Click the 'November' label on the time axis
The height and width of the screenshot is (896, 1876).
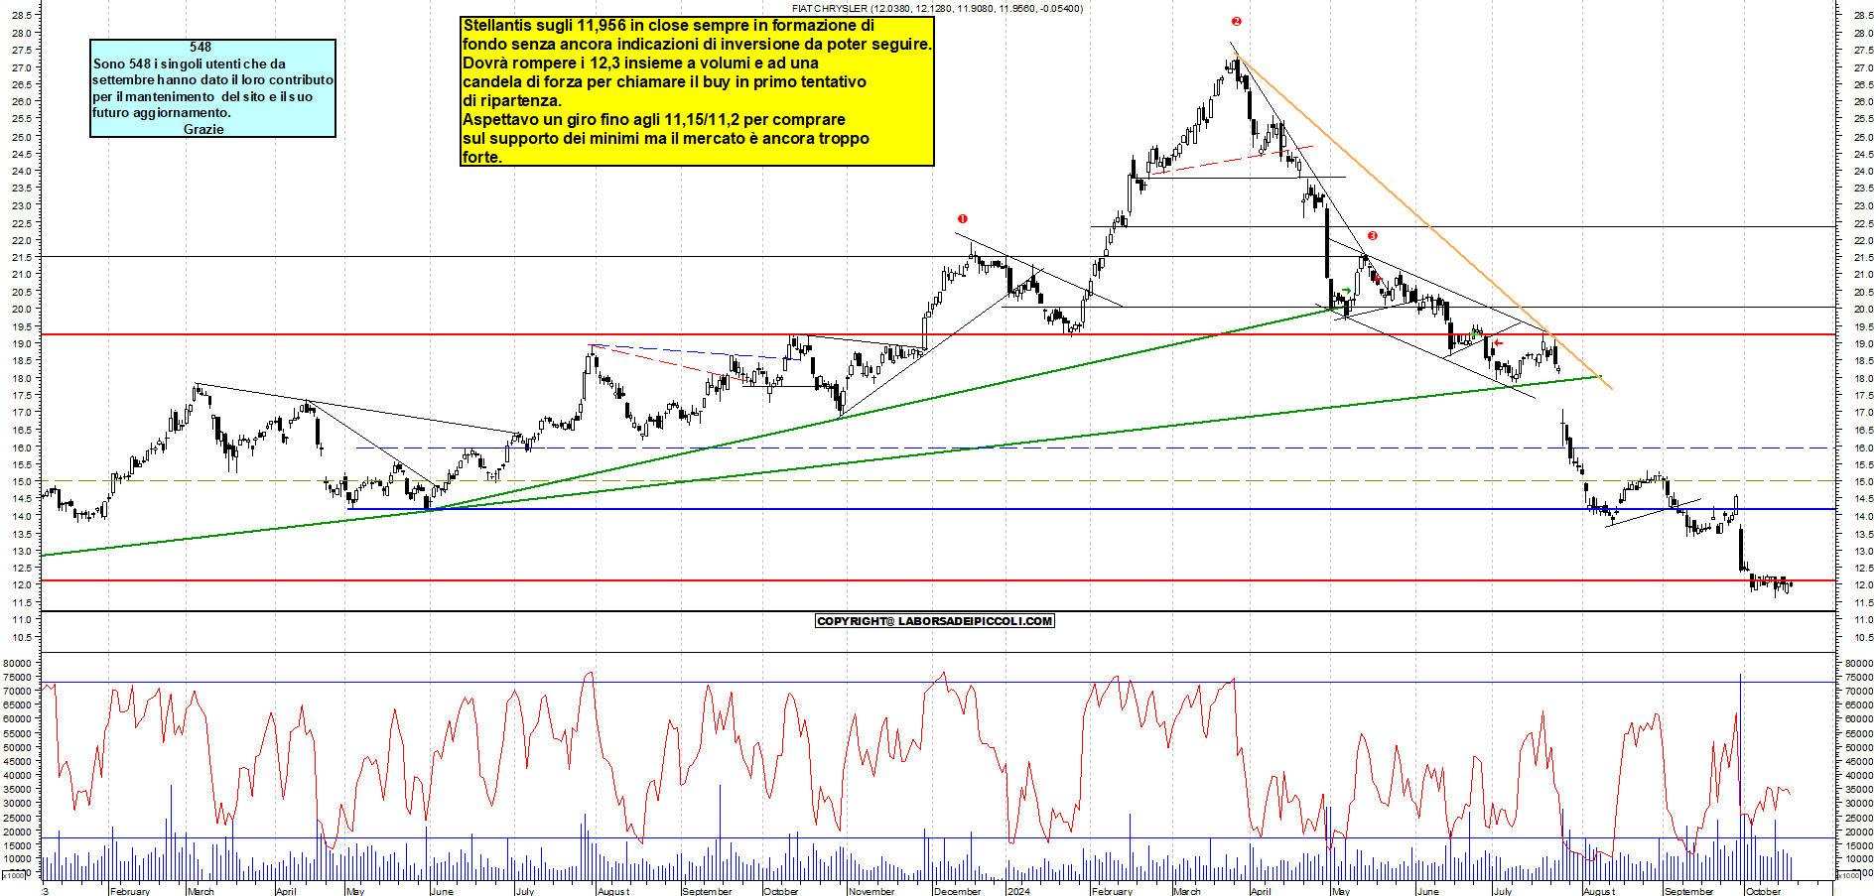[871, 891]
